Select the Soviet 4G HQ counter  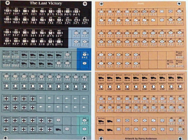coord(127,99)
